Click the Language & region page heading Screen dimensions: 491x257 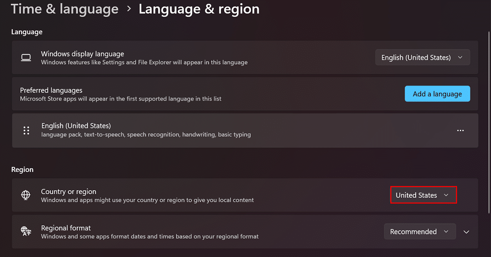pos(199,9)
